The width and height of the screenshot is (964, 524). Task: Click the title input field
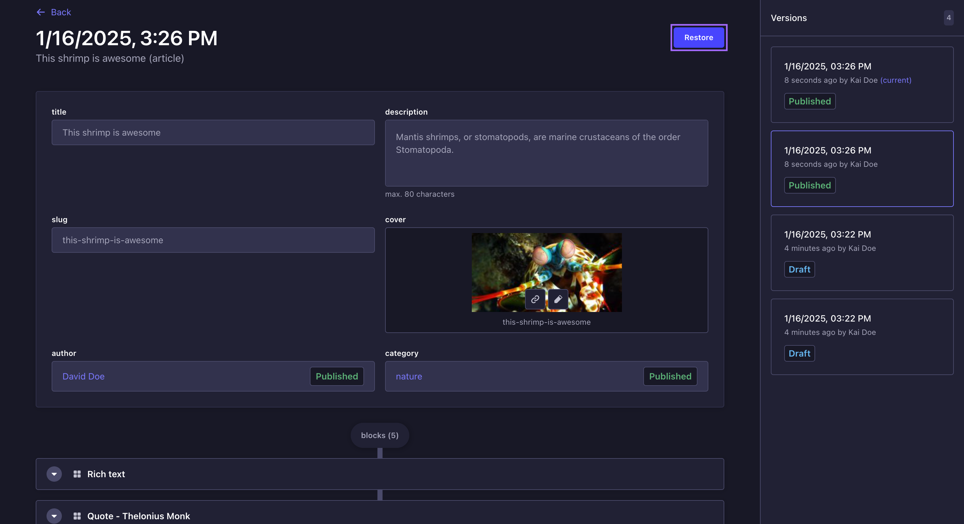point(213,132)
